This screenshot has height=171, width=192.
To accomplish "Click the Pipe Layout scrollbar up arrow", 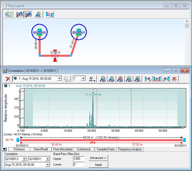I will tap(187, 21).
